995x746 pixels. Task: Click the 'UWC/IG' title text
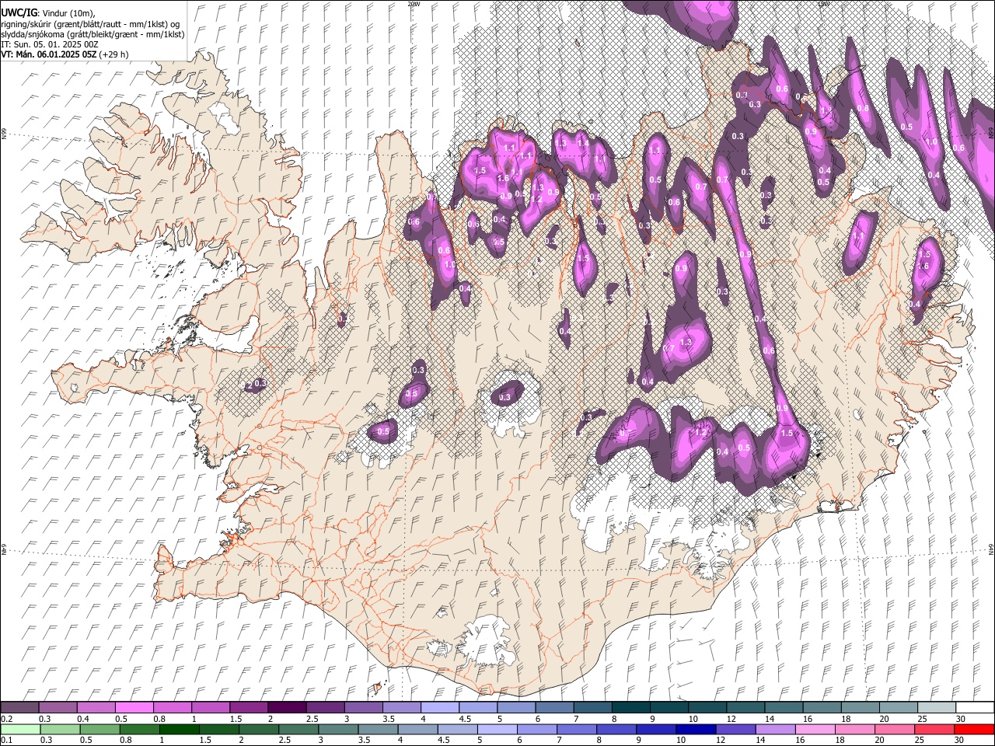[19, 13]
